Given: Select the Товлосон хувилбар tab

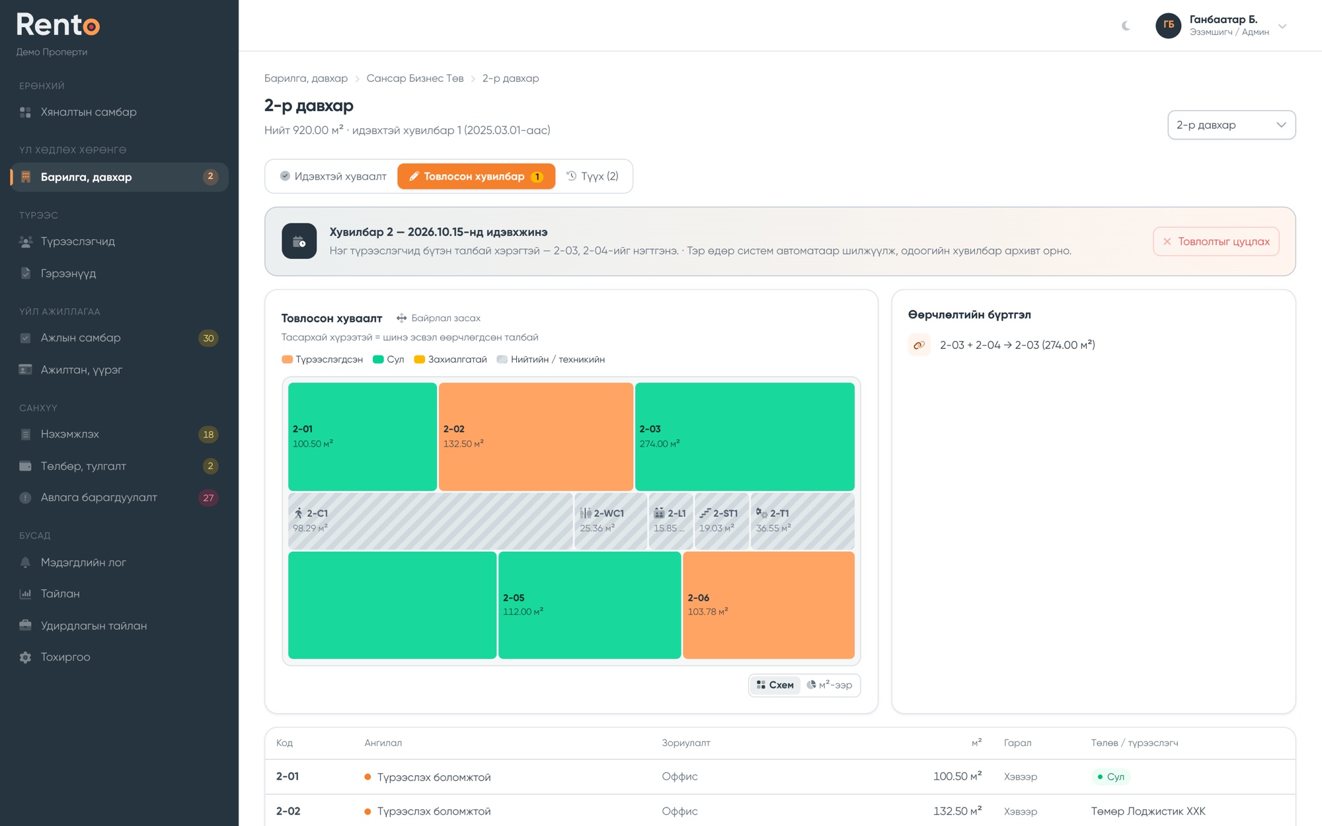Looking at the screenshot, I should coord(476,176).
